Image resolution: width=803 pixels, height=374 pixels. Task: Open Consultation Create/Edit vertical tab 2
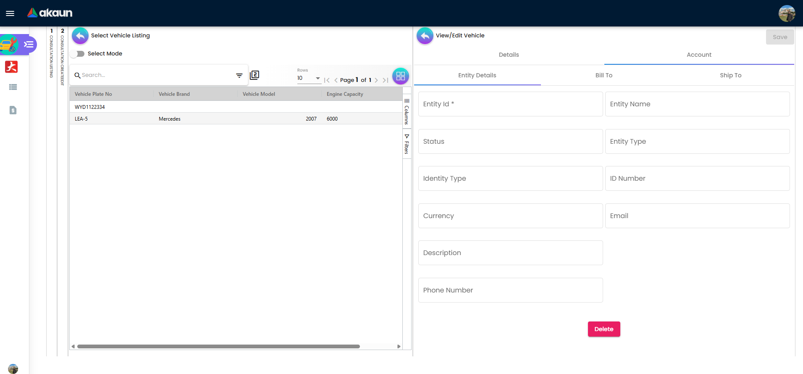point(63,57)
